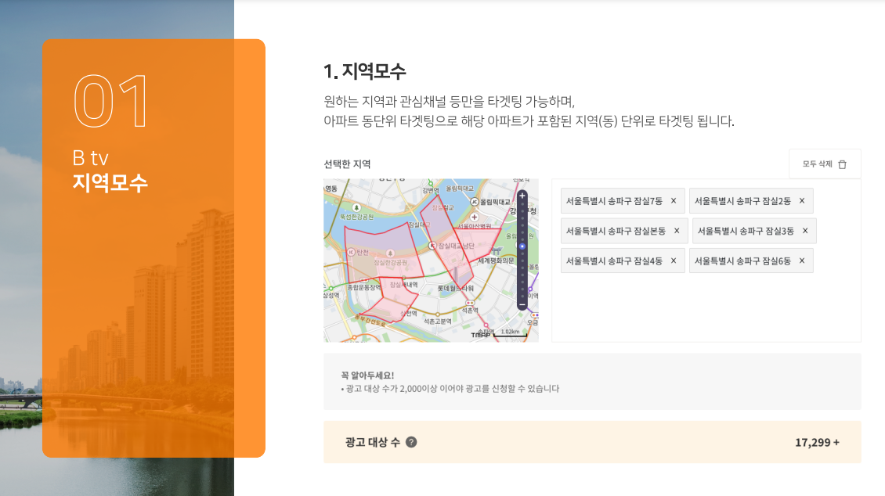Click the 모두 삭제 delete-all button
The image size is (885, 496).
pyautogui.click(x=825, y=164)
